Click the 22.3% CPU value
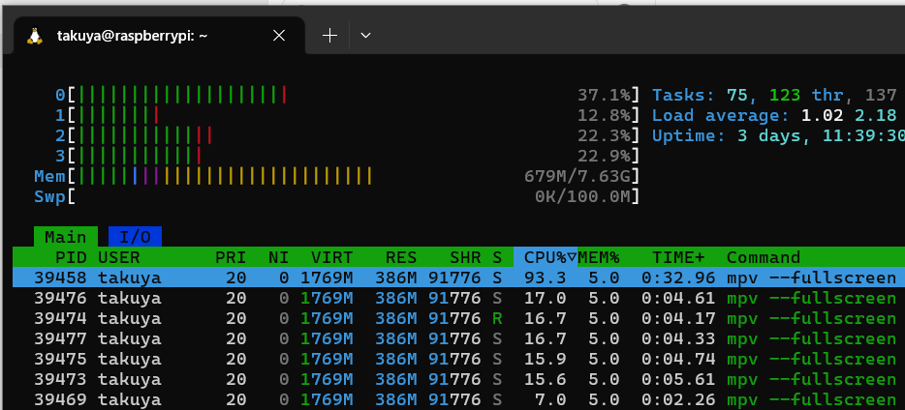Screen dimensions: 905x410 pyautogui.click(x=604, y=135)
